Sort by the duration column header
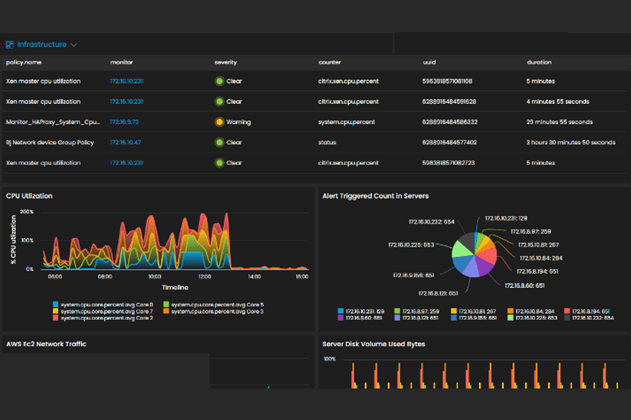This screenshot has height=420, width=631. [x=539, y=62]
